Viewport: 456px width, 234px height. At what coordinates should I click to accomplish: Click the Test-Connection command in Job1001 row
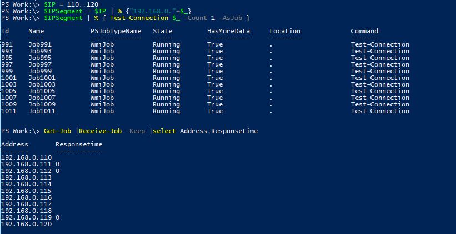point(380,78)
